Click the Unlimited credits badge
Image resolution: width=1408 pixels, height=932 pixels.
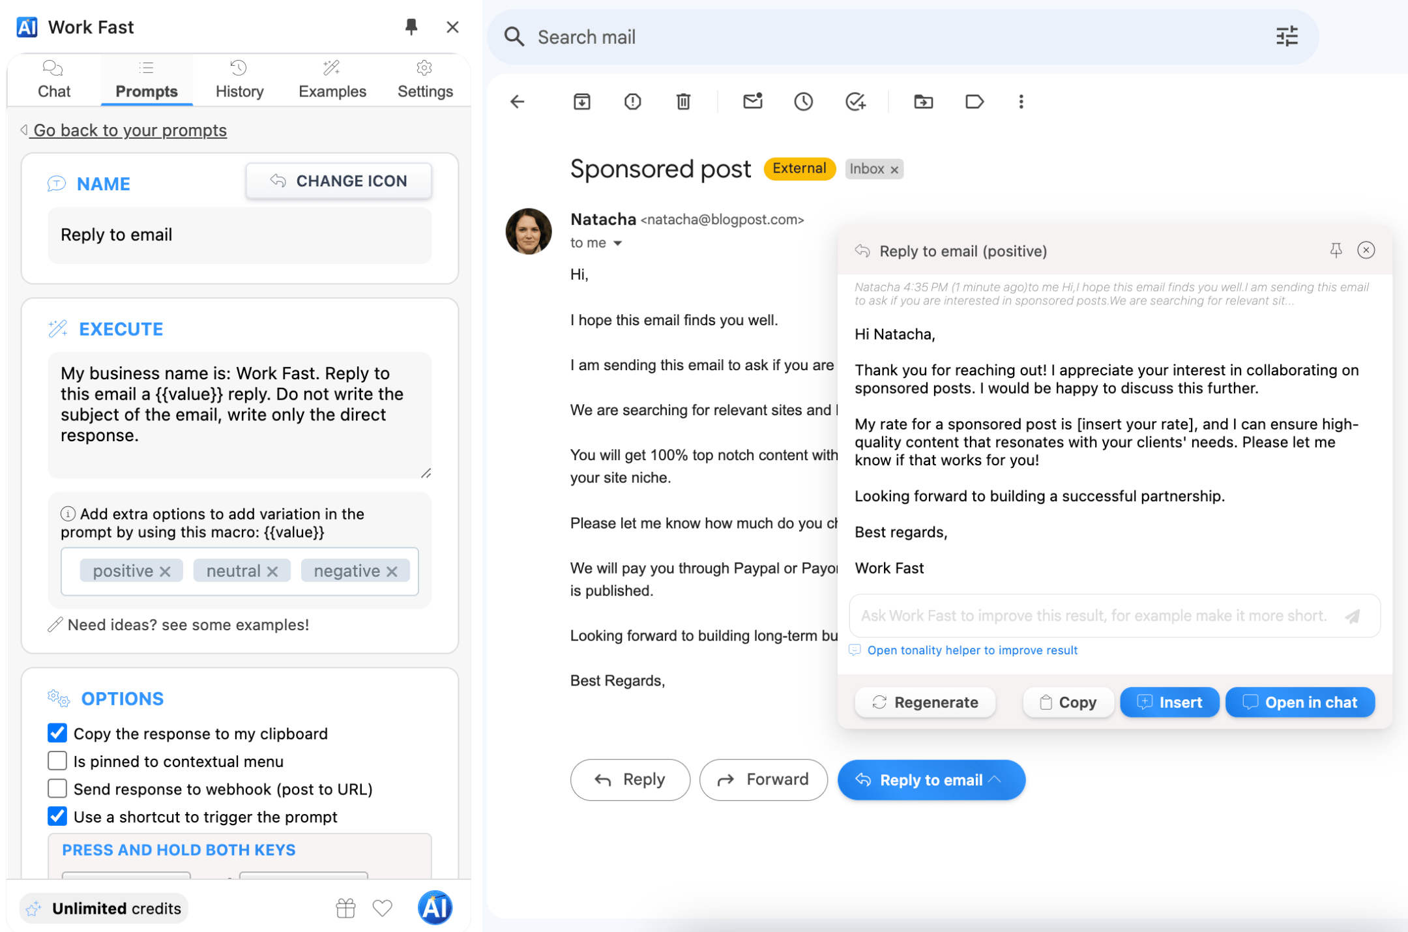(104, 909)
